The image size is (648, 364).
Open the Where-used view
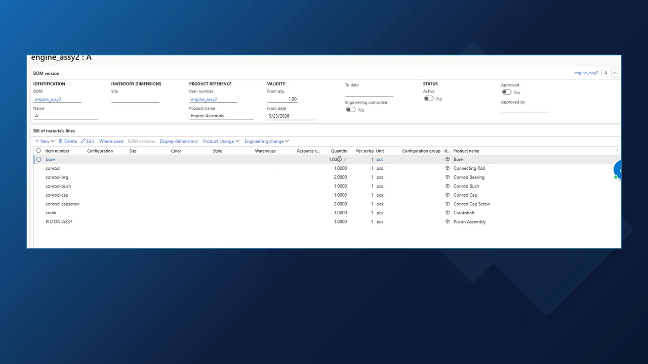(111, 141)
